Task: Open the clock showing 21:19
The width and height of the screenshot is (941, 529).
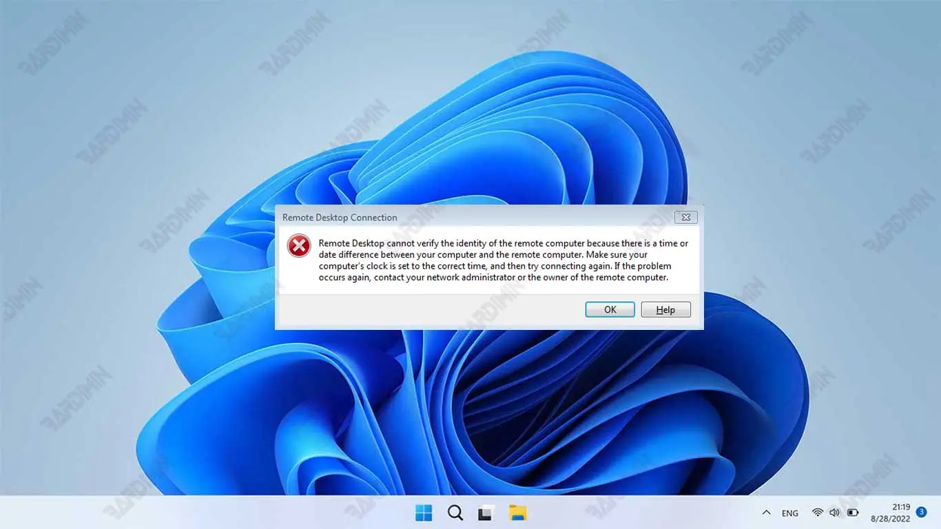Action: point(900,507)
